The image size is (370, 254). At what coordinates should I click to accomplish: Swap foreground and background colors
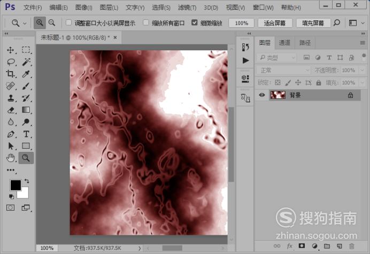tap(27, 181)
